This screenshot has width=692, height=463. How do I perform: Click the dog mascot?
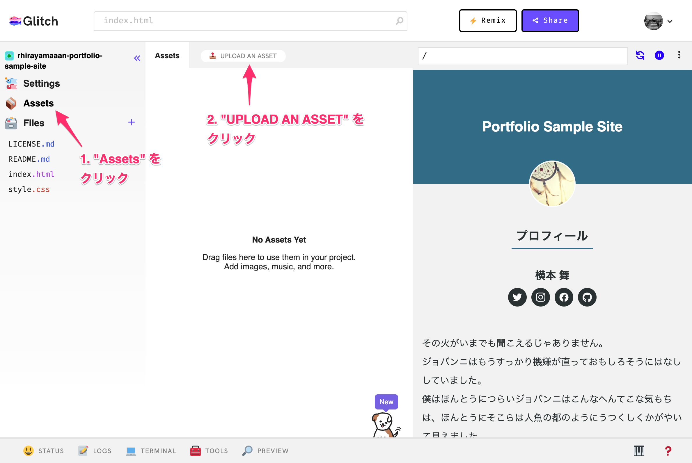[x=385, y=425]
